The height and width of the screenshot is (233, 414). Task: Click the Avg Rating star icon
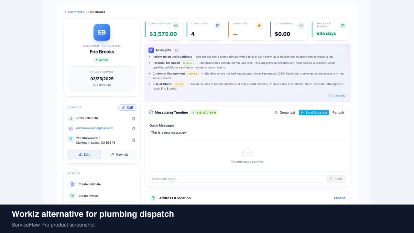[259, 25]
